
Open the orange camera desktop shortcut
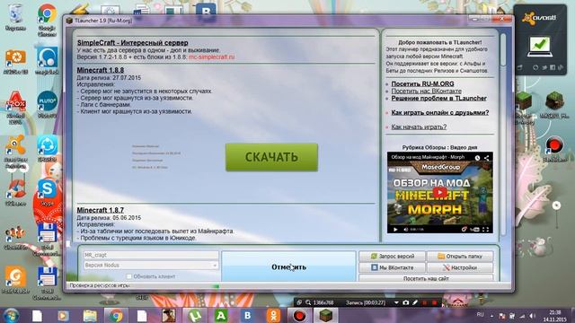[x=15, y=60]
